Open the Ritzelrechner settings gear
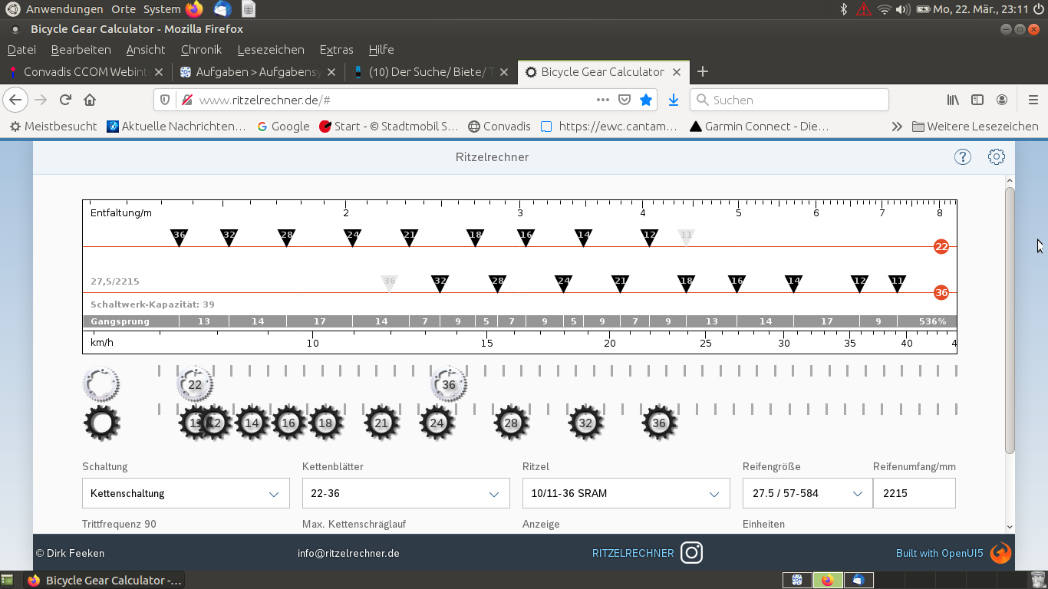 [996, 157]
